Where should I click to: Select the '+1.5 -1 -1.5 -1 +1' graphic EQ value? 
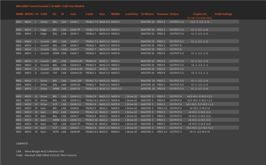pyautogui.click(x=199, y=22)
